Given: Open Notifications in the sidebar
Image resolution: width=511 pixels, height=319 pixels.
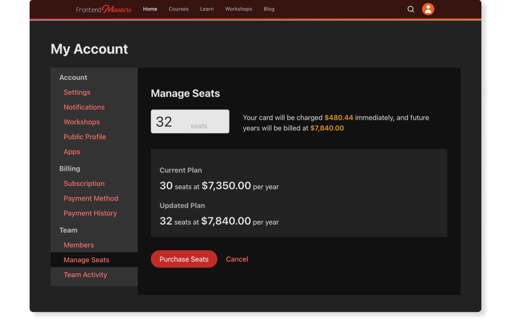Looking at the screenshot, I should click(84, 107).
